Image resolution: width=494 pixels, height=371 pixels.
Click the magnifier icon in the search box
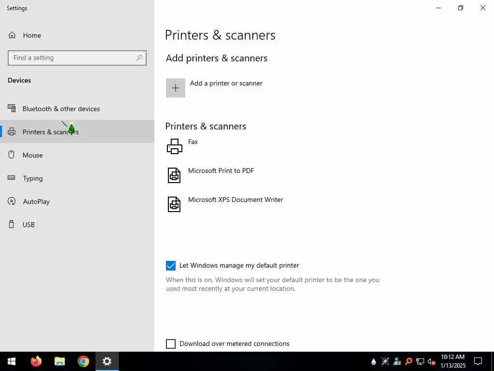tap(139, 58)
